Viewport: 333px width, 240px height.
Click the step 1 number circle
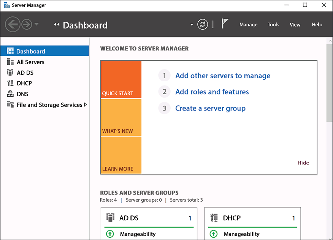click(x=164, y=75)
